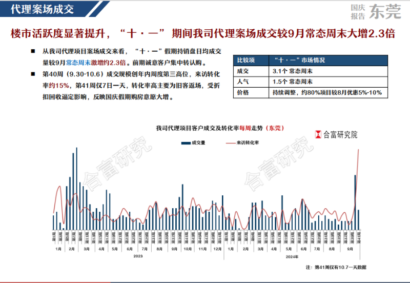Click the dark blue 成交量 legend swatch

(186, 143)
